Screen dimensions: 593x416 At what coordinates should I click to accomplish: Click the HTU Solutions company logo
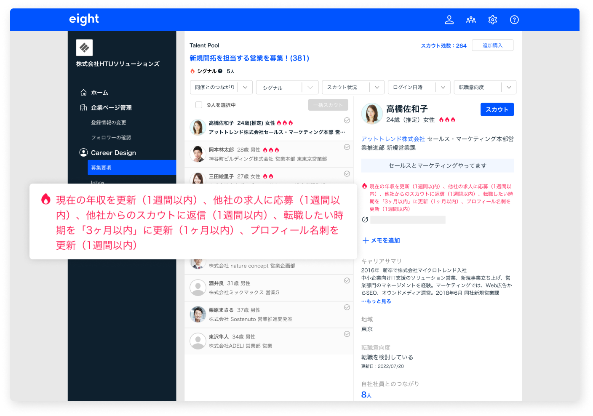[x=84, y=48]
